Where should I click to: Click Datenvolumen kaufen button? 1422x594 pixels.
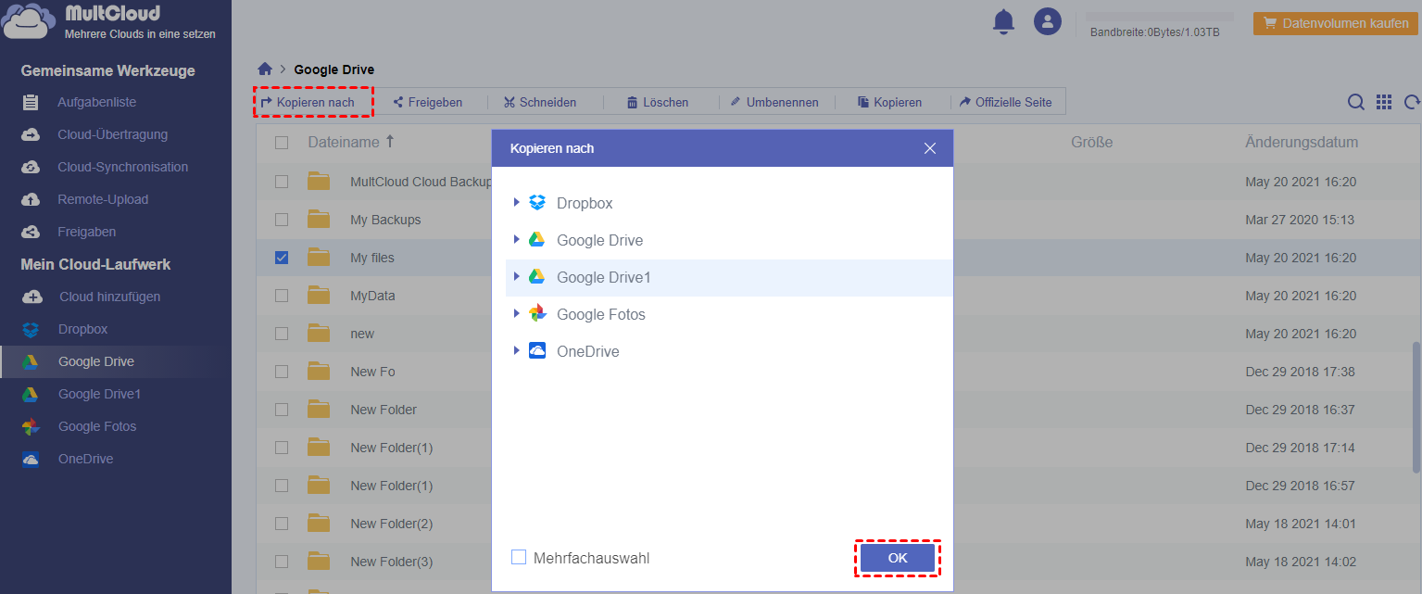[1336, 23]
